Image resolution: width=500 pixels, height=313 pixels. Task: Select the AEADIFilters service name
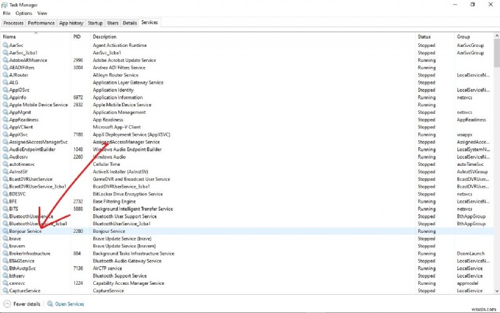[22, 68]
